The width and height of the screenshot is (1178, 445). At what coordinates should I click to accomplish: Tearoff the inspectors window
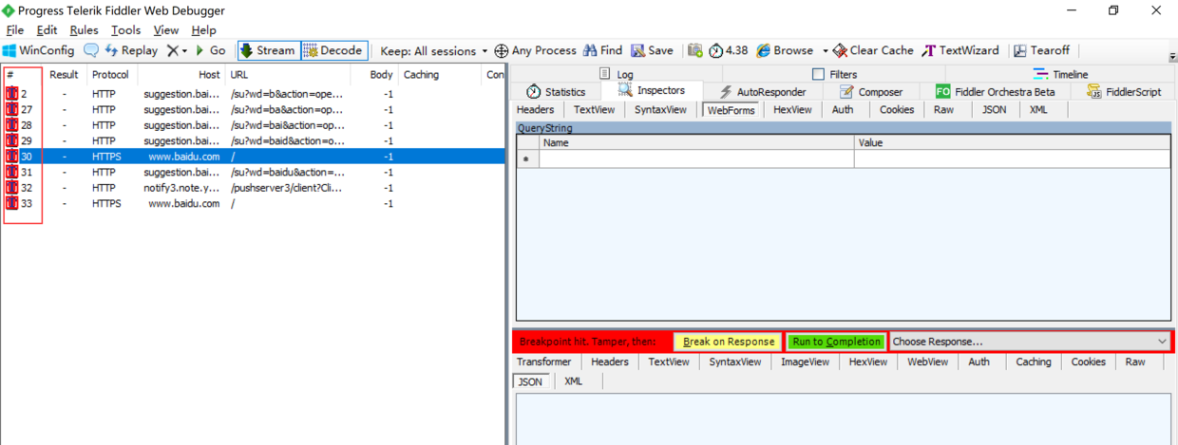tap(1042, 50)
